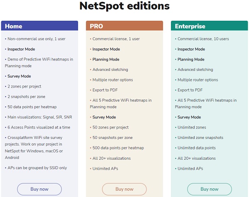
Task: Click 'Commercial license, 10 users' text
Action: pos(203,39)
